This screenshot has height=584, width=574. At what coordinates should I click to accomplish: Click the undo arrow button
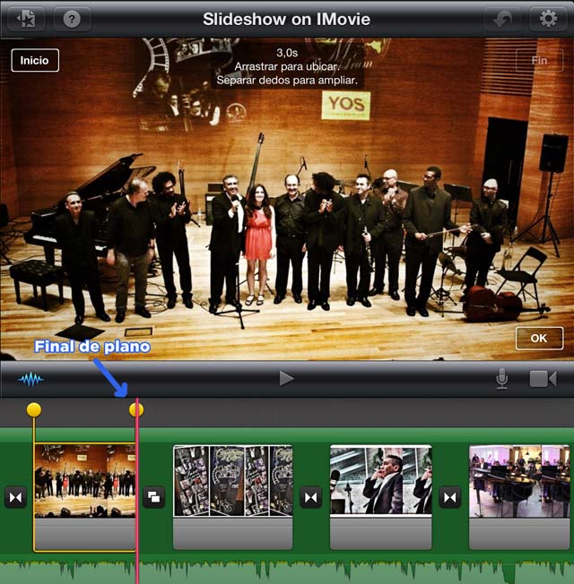(502, 19)
